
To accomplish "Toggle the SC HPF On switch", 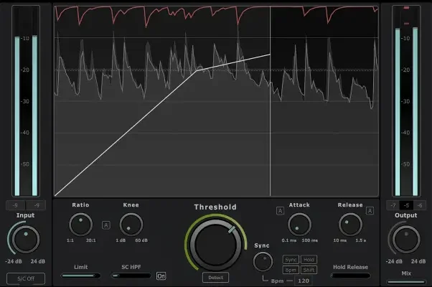I will pos(161,276).
